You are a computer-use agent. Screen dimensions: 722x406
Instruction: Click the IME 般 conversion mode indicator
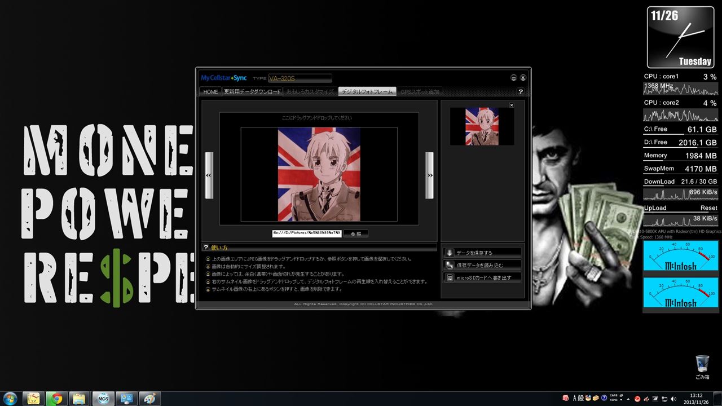click(x=581, y=398)
